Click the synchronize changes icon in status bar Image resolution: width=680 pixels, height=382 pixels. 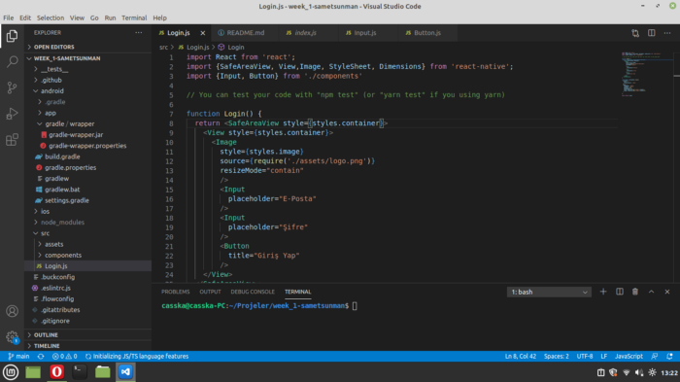point(41,357)
